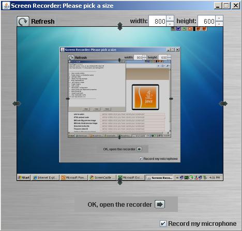Click the PowerPoint icon in the preview's shortcut bar
The width and height of the screenshot is (242, 231).
tap(190, 29)
